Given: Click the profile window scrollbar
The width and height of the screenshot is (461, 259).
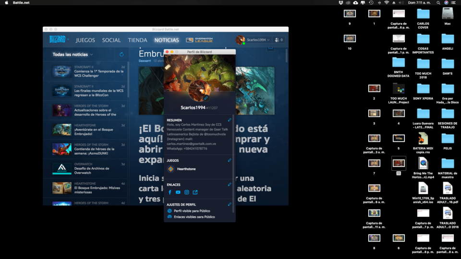Looking at the screenshot, I should click(x=233, y=163).
